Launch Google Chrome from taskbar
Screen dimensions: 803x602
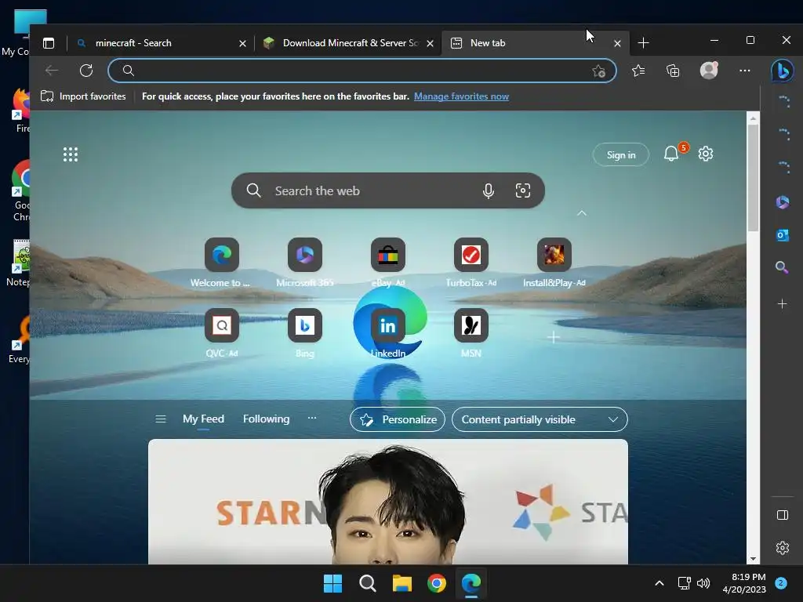(x=437, y=583)
